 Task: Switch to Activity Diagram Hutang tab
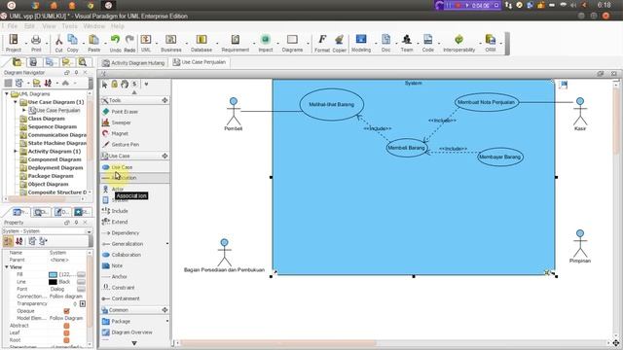[133, 62]
